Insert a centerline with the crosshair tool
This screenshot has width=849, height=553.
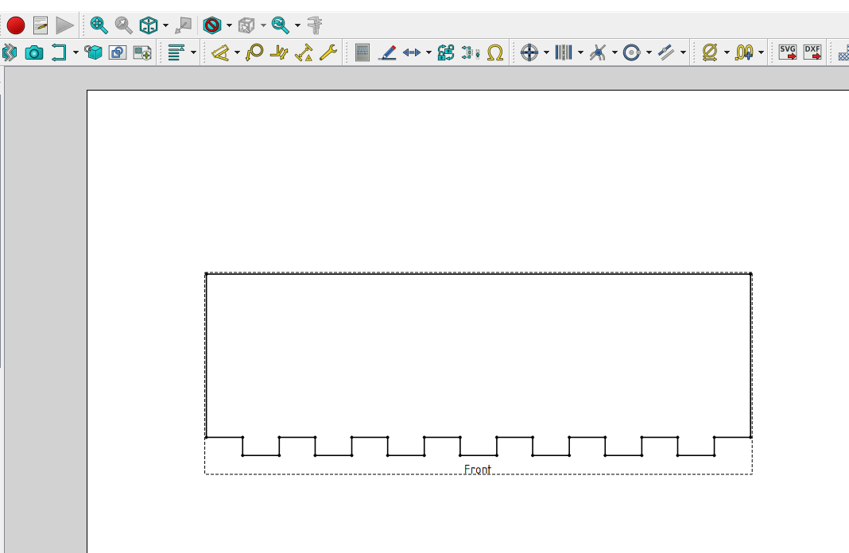coord(529,52)
